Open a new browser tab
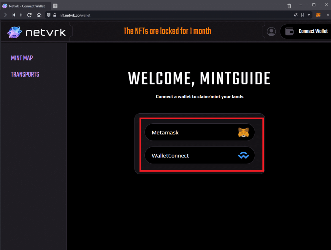The image size is (331, 250). click(x=55, y=6)
